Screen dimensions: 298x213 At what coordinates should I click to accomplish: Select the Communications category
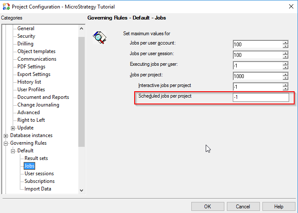37,59
